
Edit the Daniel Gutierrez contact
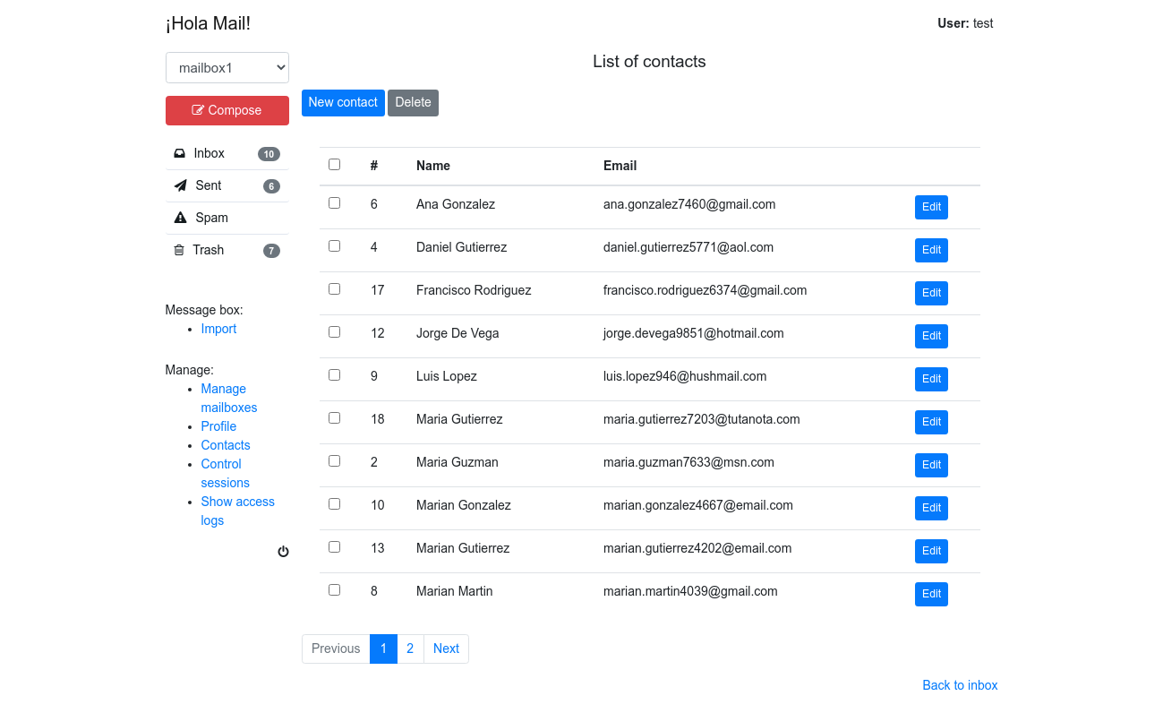point(931,250)
